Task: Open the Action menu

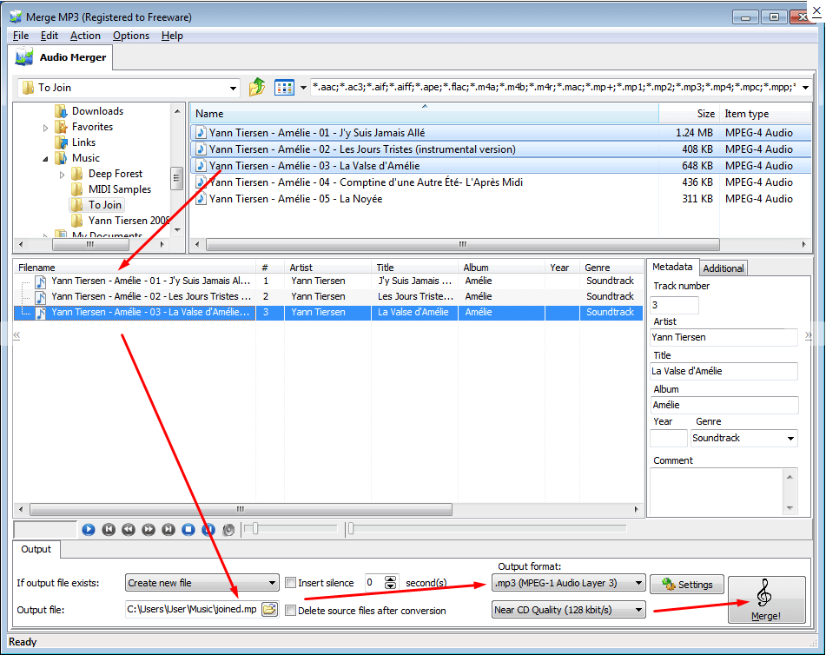Action: coord(85,36)
